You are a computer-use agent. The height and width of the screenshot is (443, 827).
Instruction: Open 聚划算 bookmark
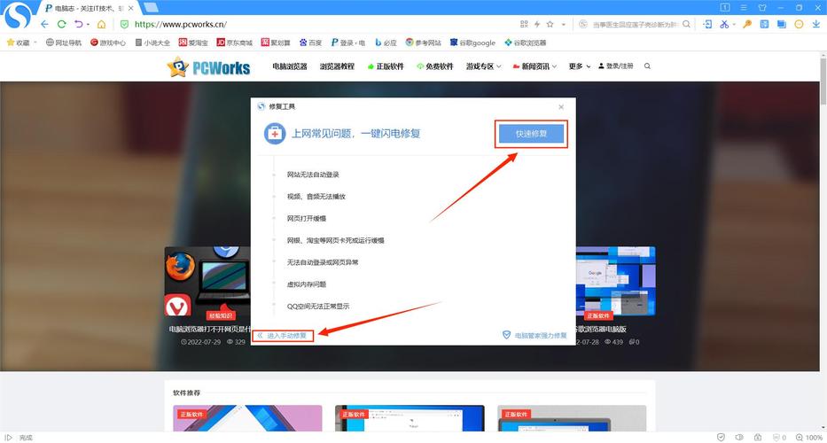276,43
